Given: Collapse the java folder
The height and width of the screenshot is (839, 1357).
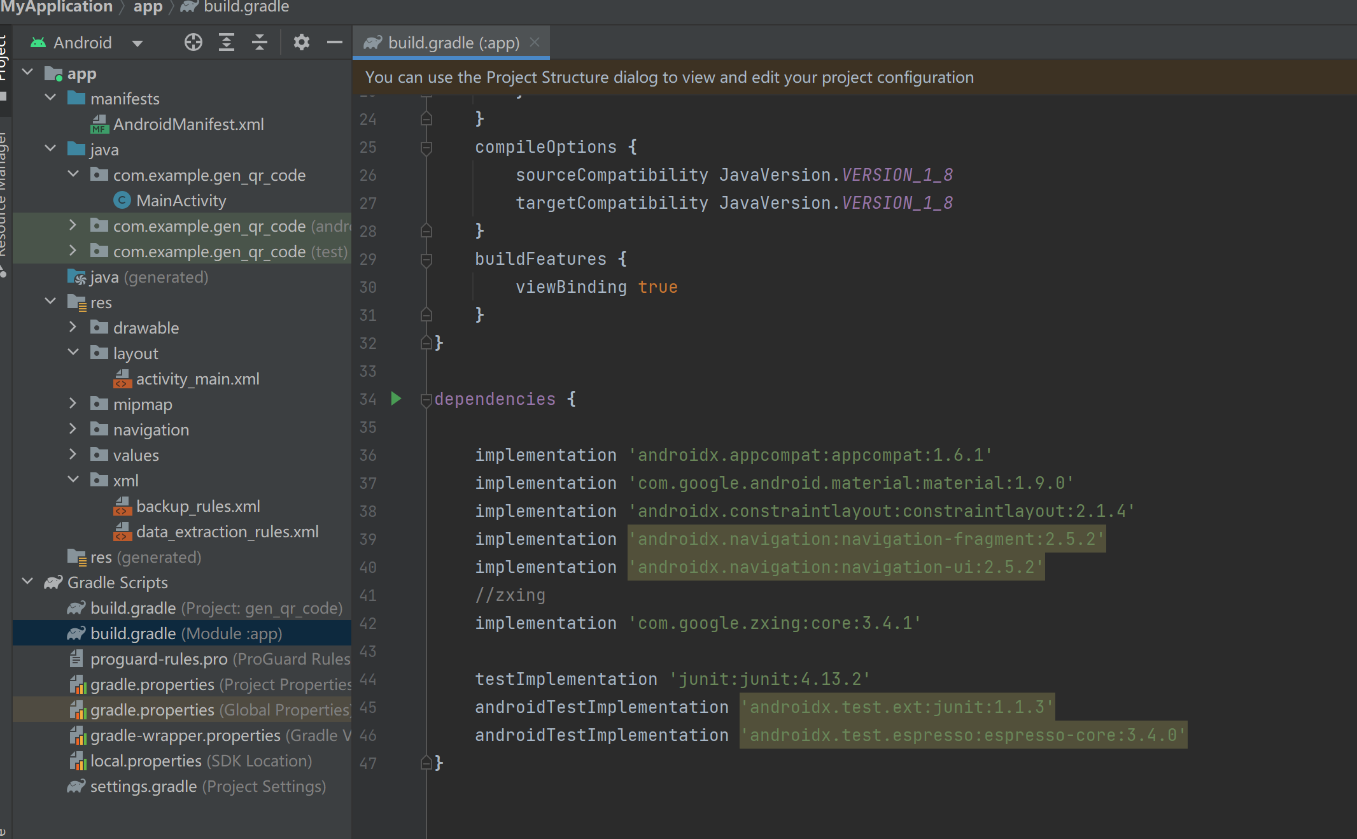Looking at the screenshot, I should 51,149.
